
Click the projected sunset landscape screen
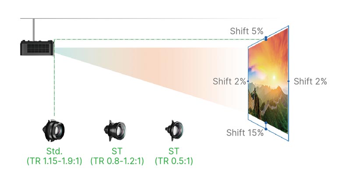[x=268, y=81]
